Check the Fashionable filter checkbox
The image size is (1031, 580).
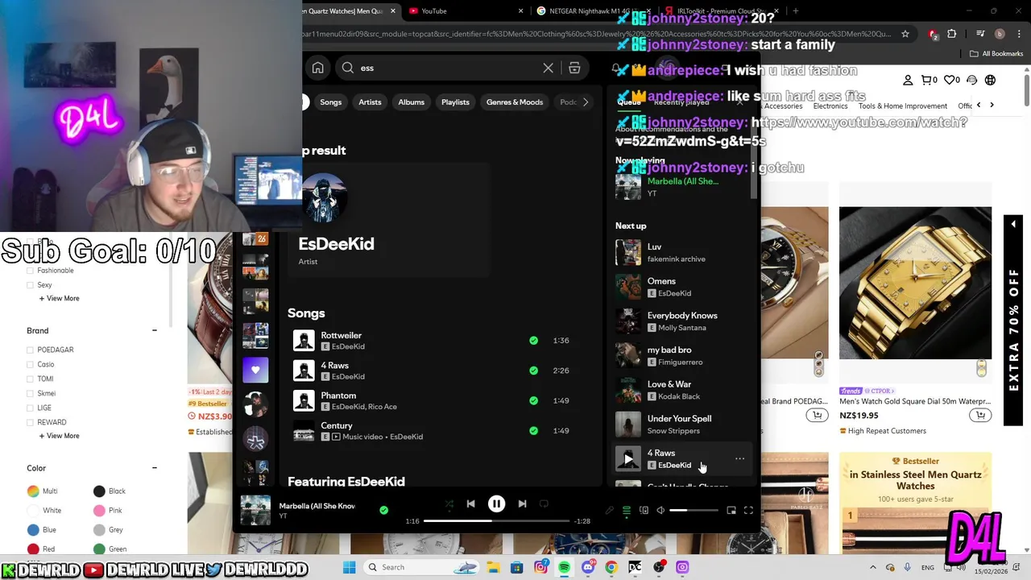31,271
